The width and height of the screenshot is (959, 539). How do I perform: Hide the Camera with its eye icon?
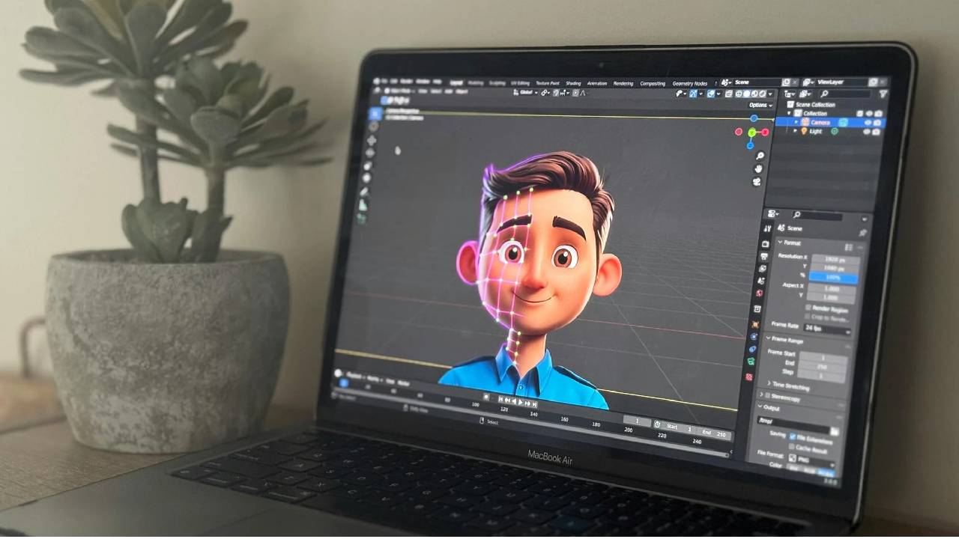868,123
